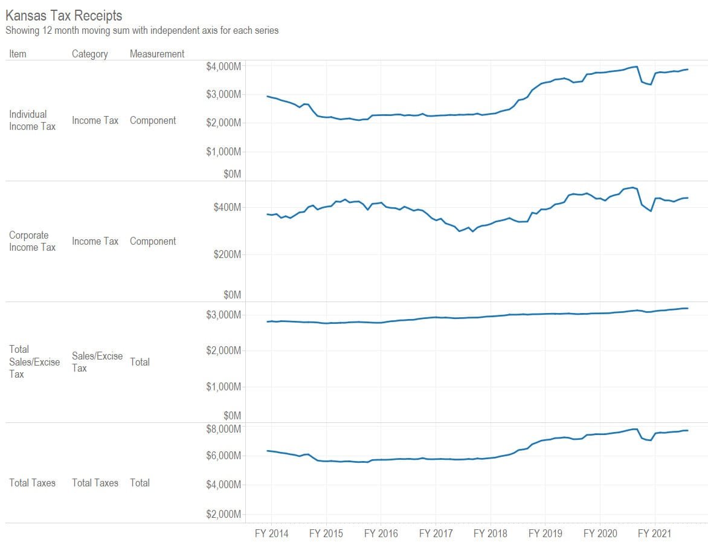Click the $400M tick on Corporate Income axis
The width and height of the screenshot is (708, 542).
(227, 207)
